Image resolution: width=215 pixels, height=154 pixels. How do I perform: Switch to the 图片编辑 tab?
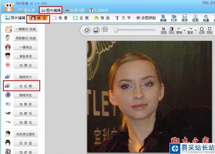51,10
